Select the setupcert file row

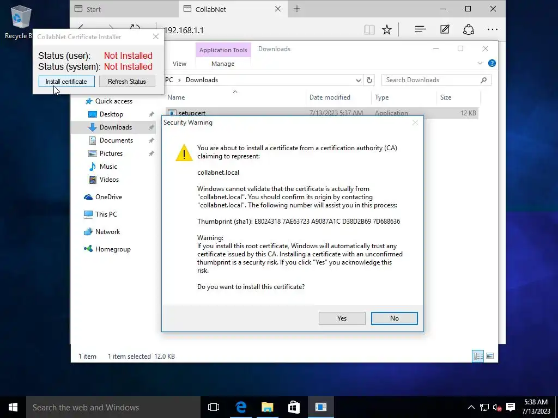pos(322,113)
